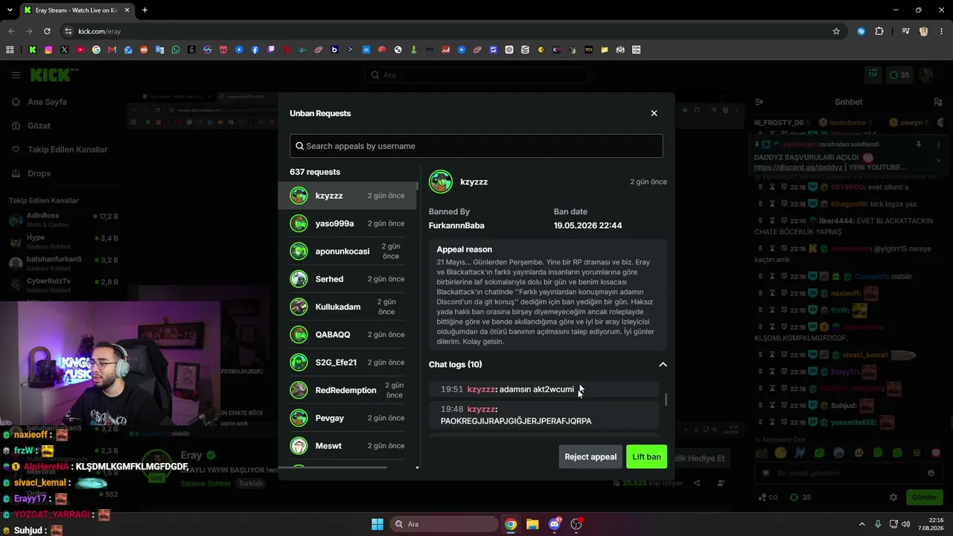The width and height of the screenshot is (953, 536).
Task: Open Discord from the taskbar
Action: click(554, 524)
